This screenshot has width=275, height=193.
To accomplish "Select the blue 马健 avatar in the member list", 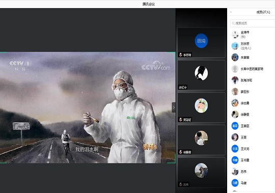I will pyautogui.click(x=235, y=183).
